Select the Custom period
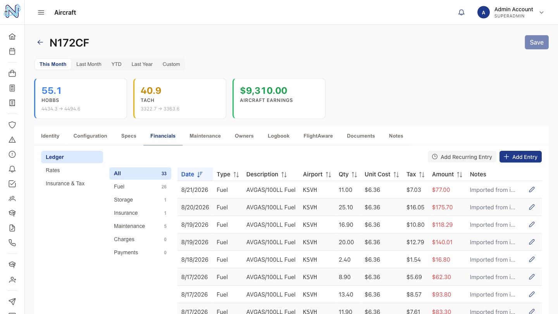The image size is (558, 314). pyautogui.click(x=171, y=64)
